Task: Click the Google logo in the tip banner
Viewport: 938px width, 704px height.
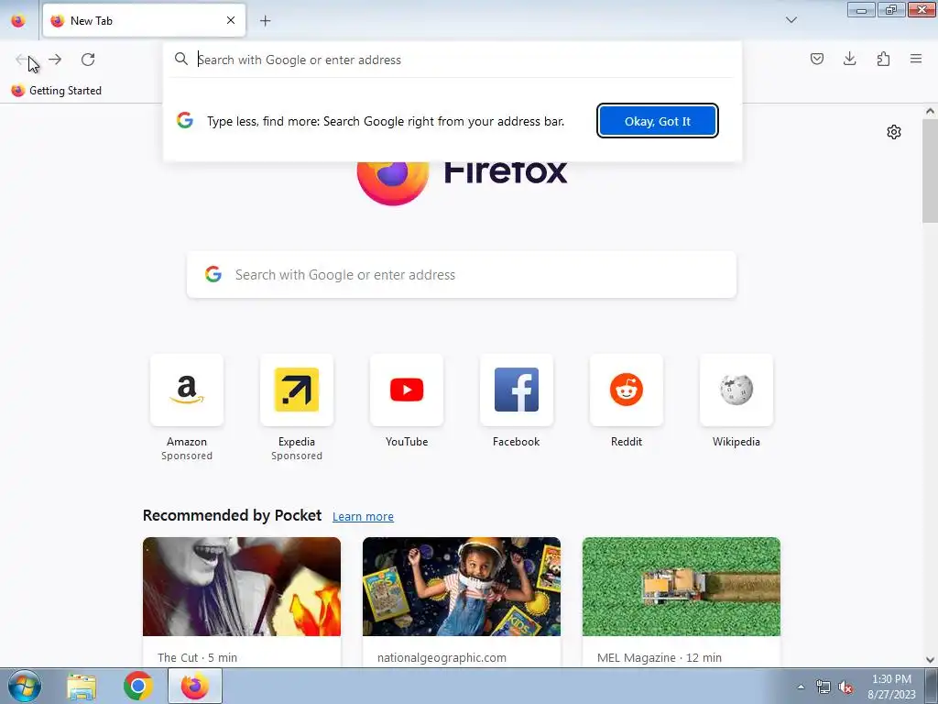Action: 185,120
